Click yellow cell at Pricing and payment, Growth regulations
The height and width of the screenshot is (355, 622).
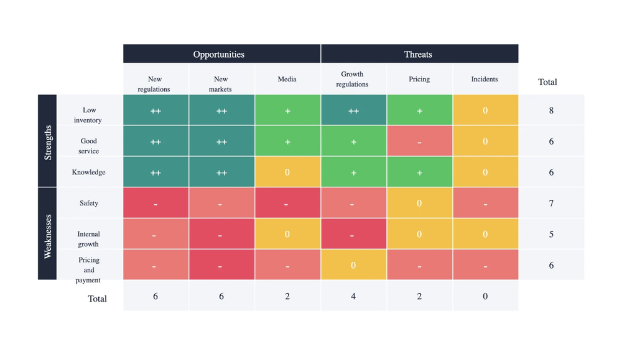pyautogui.click(x=353, y=265)
